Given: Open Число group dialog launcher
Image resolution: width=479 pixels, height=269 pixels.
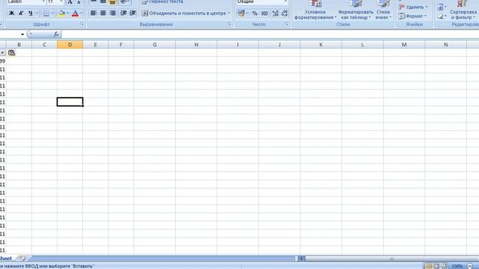Looking at the screenshot, I should pos(287,24).
